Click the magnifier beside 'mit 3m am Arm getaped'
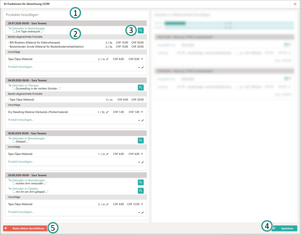The width and height of the screenshot is (301, 235). 141,191
